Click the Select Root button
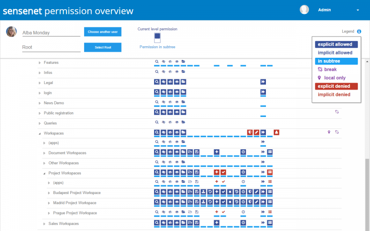The height and width of the screenshot is (231, 370). tap(103, 48)
